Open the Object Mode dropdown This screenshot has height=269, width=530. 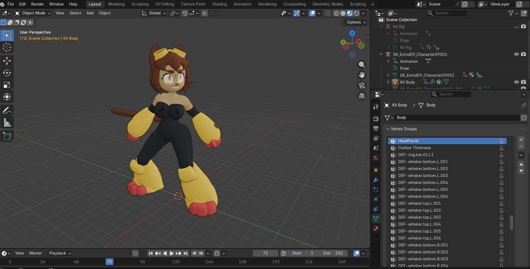click(33, 13)
